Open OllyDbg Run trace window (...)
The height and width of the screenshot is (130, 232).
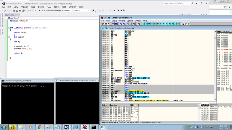[175, 24]
